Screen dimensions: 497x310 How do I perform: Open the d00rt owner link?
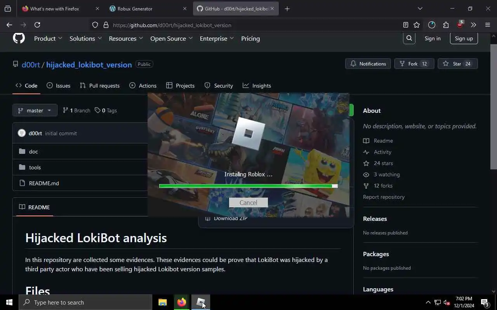31,65
